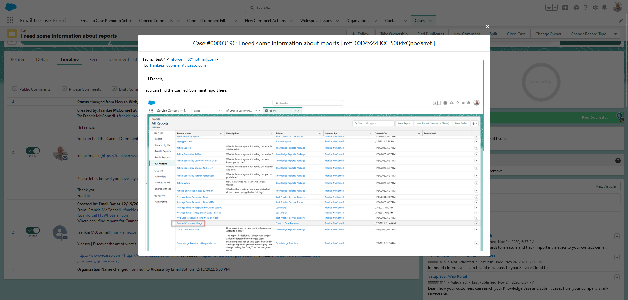Expand the Canned Comments tab dropdown
Viewport: 628px width, 300px height.
178,21
